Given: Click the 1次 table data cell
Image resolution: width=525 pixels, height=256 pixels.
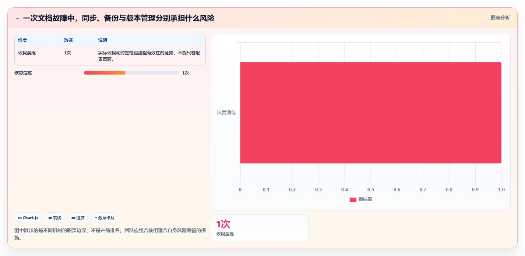Looking at the screenshot, I should click(67, 53).
